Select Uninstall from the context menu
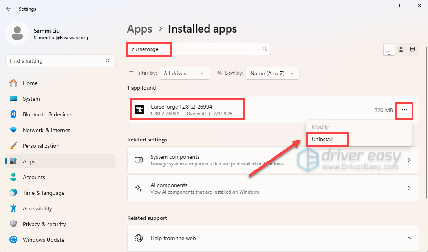The height and width of the screenshot is (252, 428). point(322,139)
